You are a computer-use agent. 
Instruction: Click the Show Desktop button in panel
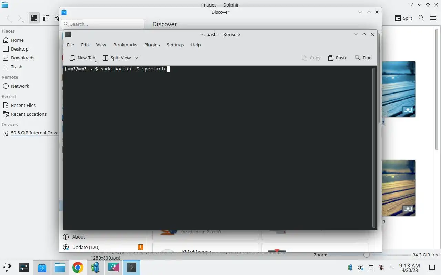click(432, 267)
